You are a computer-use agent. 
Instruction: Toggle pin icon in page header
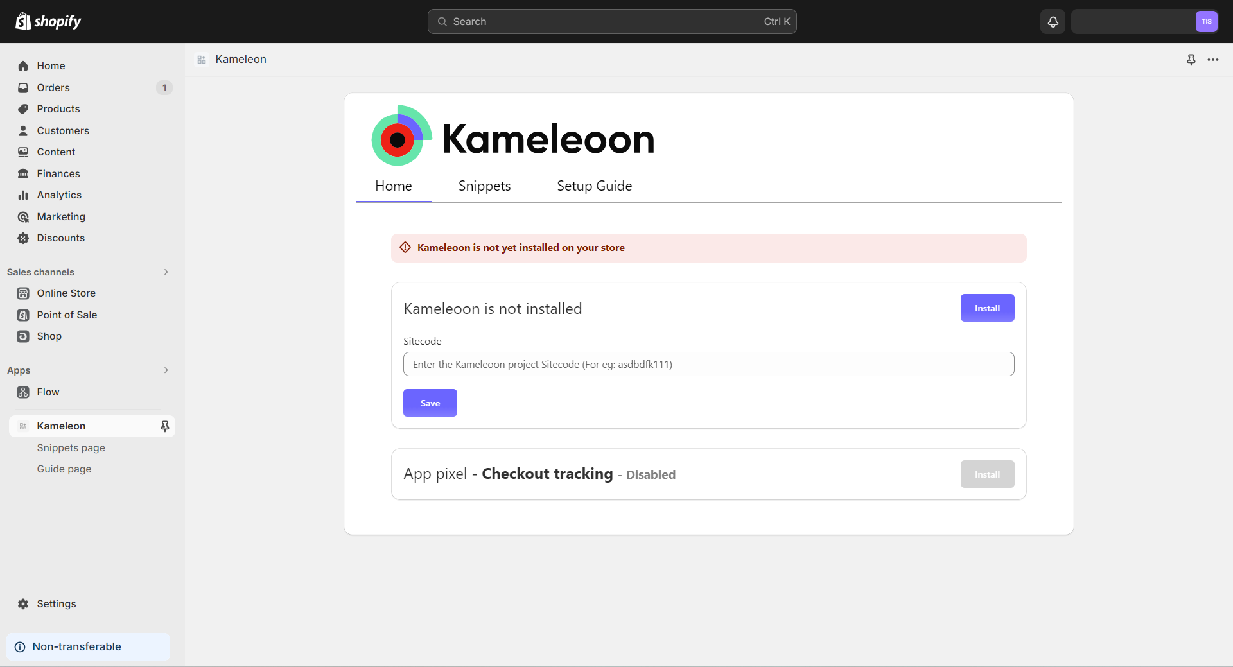pyautogui.click(x=1191, y=60)
